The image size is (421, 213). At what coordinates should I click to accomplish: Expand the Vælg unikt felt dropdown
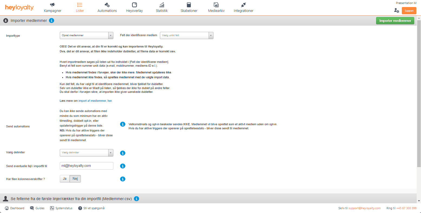186,35
